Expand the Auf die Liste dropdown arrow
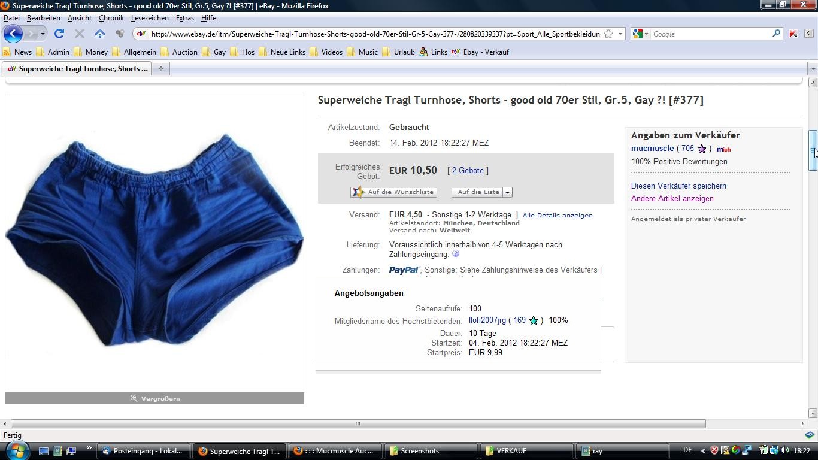818x460 pixels. [x=507, y=192]
